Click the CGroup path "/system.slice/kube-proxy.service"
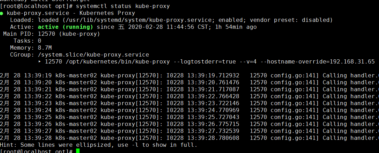This screenshot has width=379, height=153. click(x=93, y=55)
